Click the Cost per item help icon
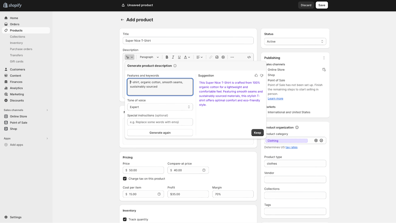 [159, 194]
